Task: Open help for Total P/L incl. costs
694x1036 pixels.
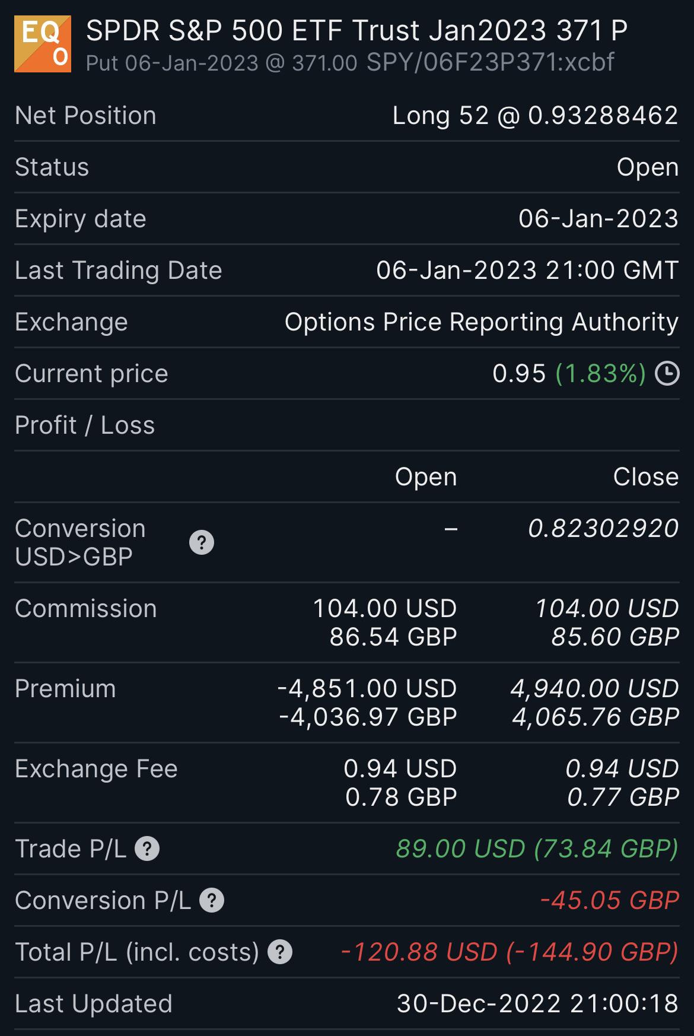Action: coord(280,952)
